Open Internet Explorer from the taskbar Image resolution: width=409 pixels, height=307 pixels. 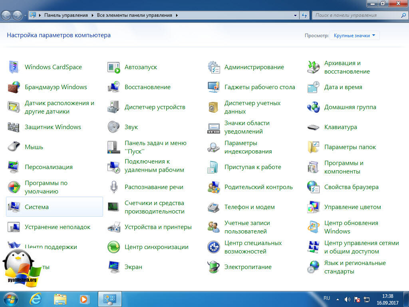[x=36, y=299]
